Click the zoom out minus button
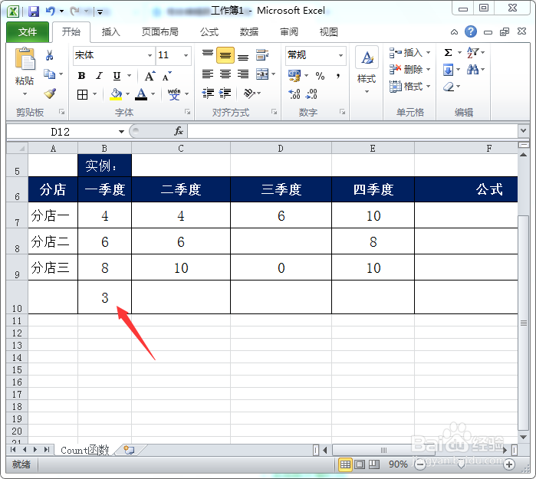This screenshot has width=536, height=479. tap(420, 464)
